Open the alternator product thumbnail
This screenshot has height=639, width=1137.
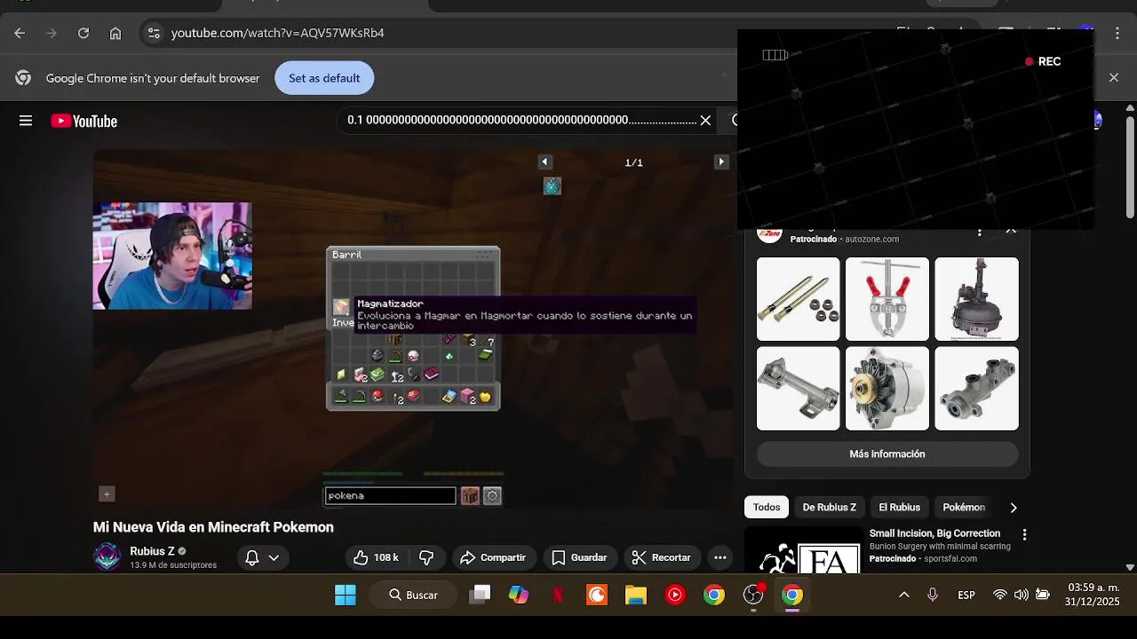[x=887, y=389]
